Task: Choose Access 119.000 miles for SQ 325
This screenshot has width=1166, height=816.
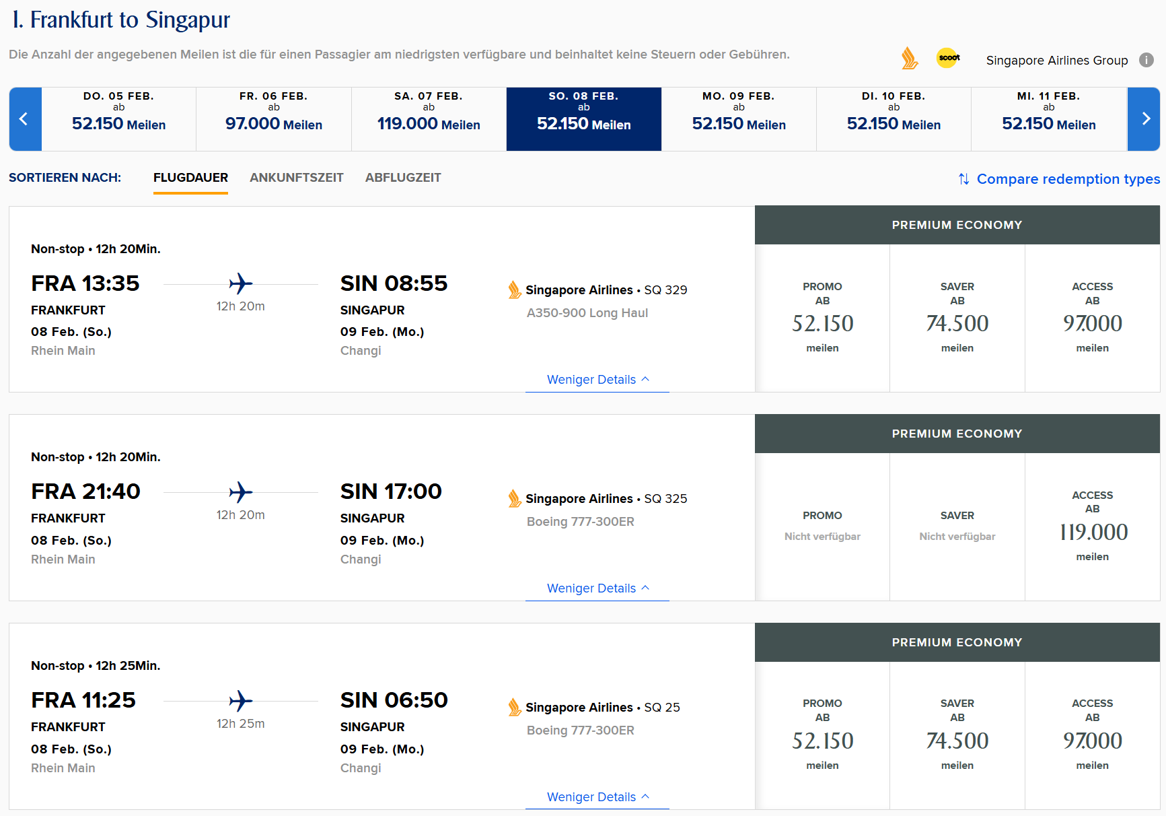Action: pos(1092,526)
